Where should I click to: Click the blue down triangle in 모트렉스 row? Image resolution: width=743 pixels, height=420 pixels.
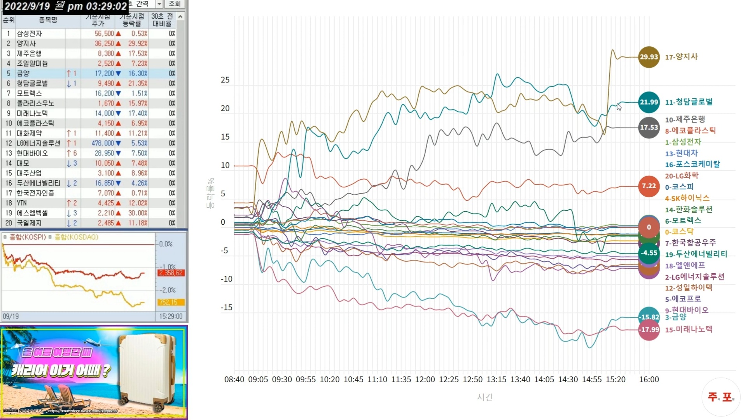[x=119, y=94]
